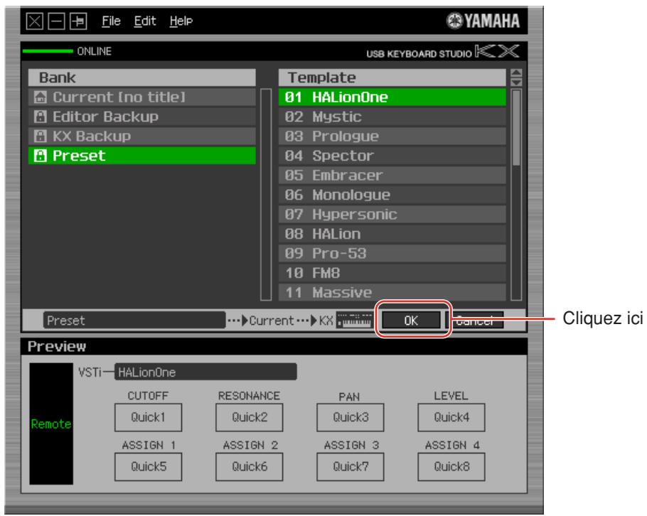The width and height of the screenshot is (647, 516).
Task: Click the Quick8 ASSIGN 4 box
Action: tap(451, 466)
